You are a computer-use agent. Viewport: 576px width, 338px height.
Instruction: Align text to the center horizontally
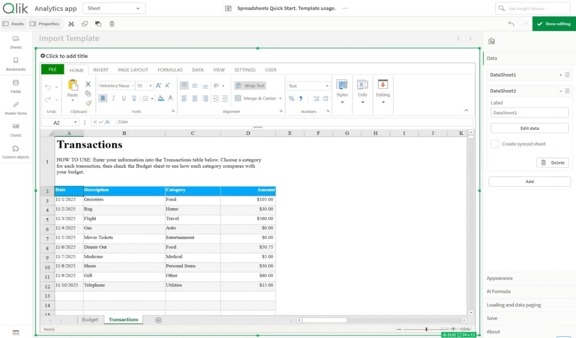point(195,98)
